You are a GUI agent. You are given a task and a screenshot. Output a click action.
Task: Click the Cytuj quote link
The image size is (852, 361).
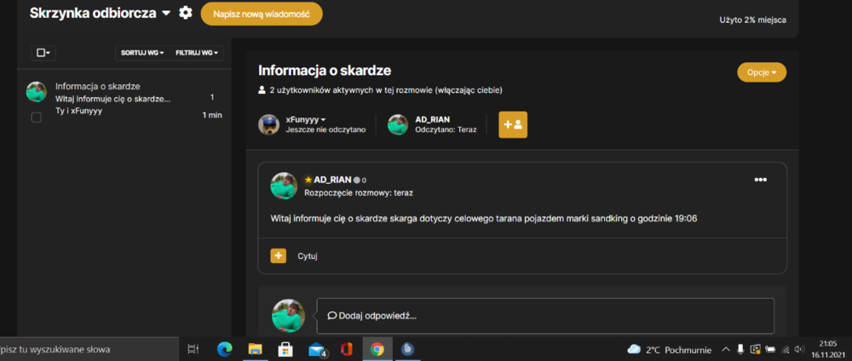click(x=308, y=256)
